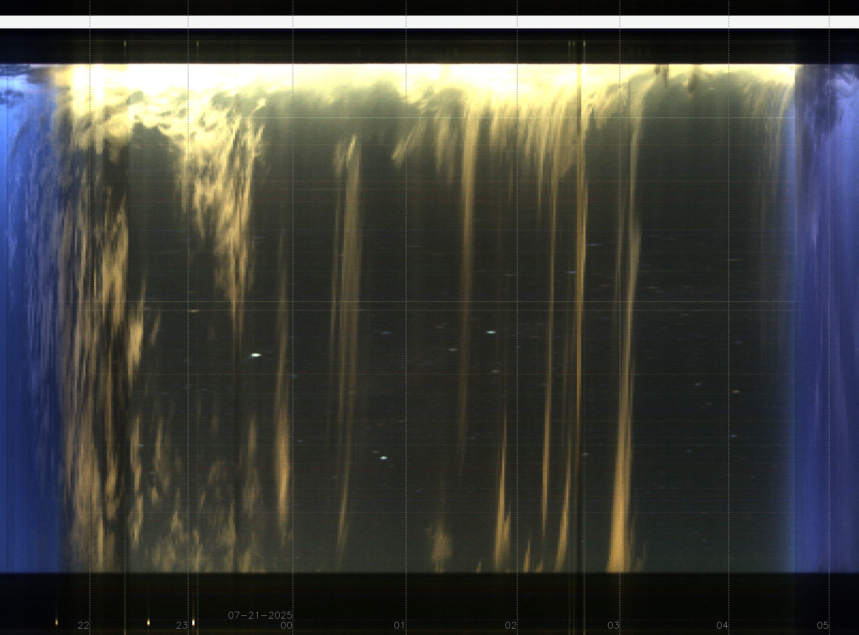
Task: Click the 00 midnight time label
Action: (286, 626)
